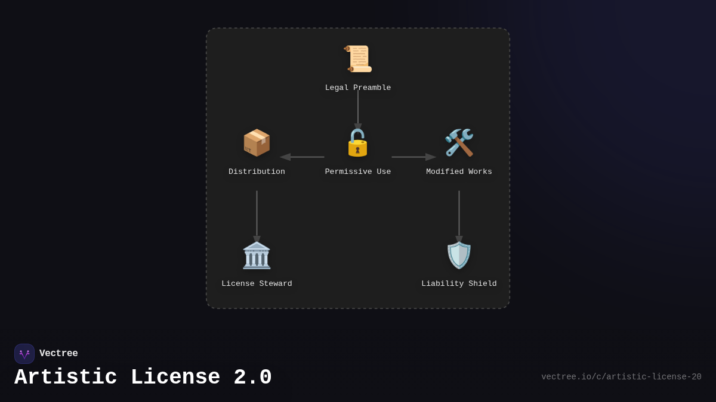Click the Liability Shield label
Image resolution: width=716 pixels, height=402 pixels.
tap(459, 283)
